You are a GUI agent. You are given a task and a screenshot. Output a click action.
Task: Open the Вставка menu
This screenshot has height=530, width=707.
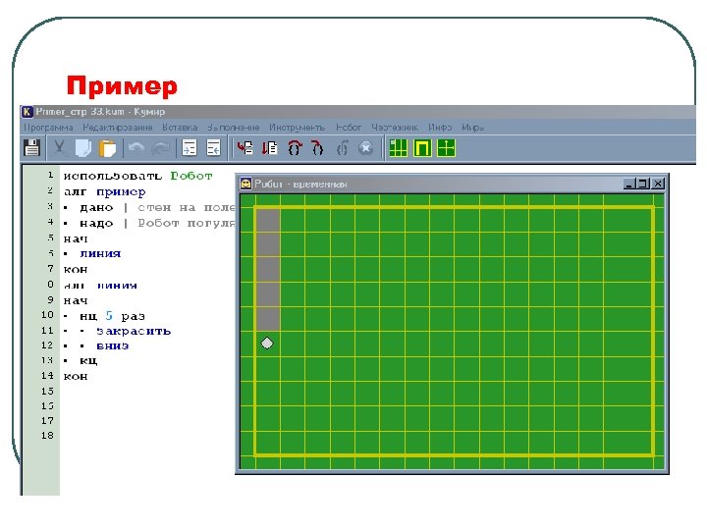click(180, 128)
